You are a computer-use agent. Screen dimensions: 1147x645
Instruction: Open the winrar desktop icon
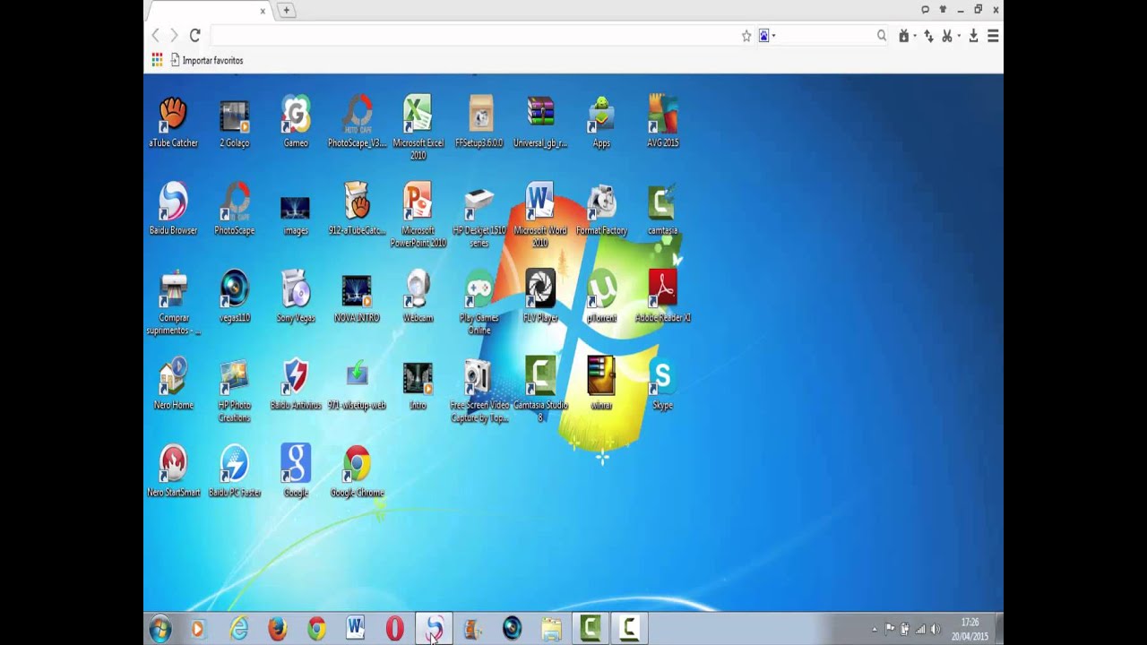pyautogui.click(x=601, y=383)
